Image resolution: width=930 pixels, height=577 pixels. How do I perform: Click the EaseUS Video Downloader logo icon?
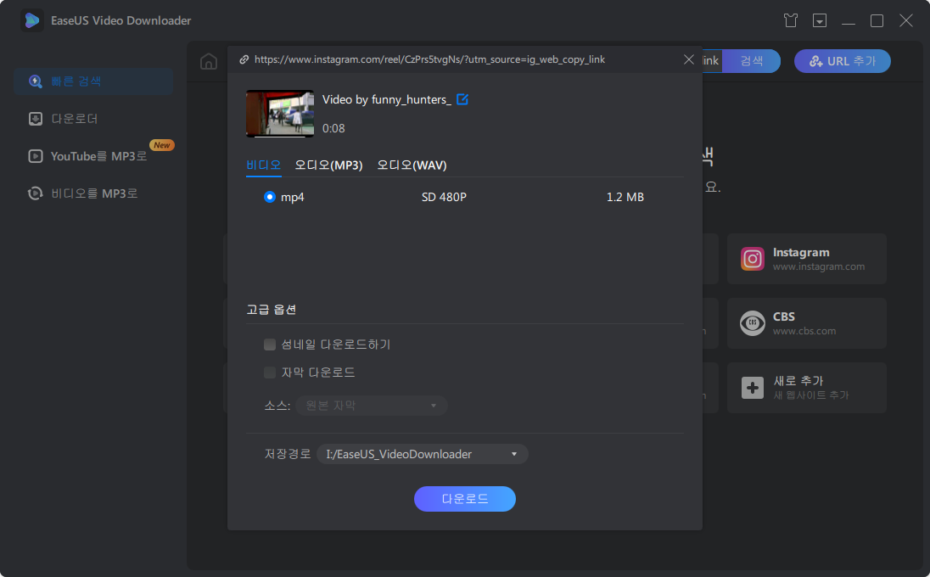(x=32, y=20)
